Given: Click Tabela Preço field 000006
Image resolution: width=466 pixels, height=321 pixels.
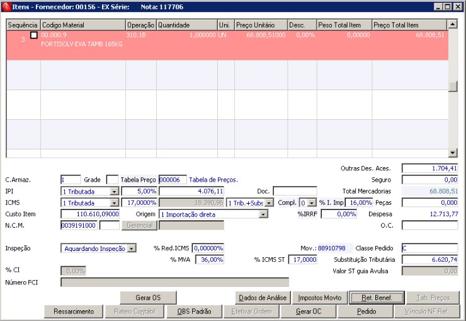Looking at the screenshot, I should [x=173, y=180].
